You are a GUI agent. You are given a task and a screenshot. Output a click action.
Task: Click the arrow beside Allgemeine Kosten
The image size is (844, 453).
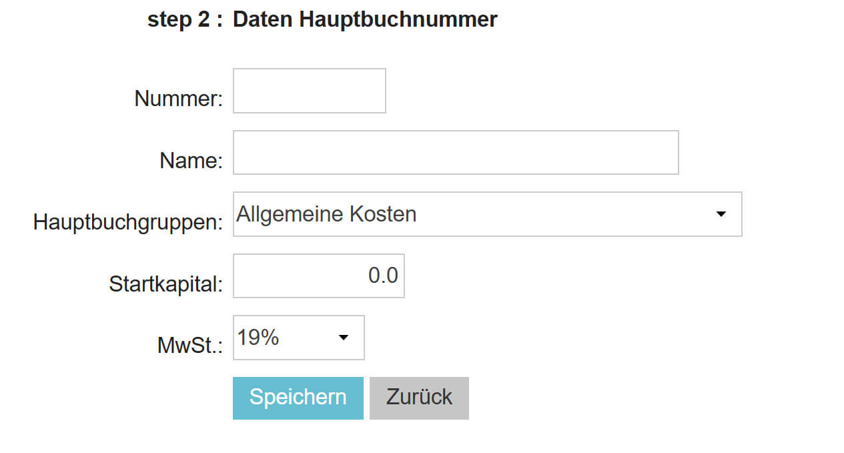point(721,214)
